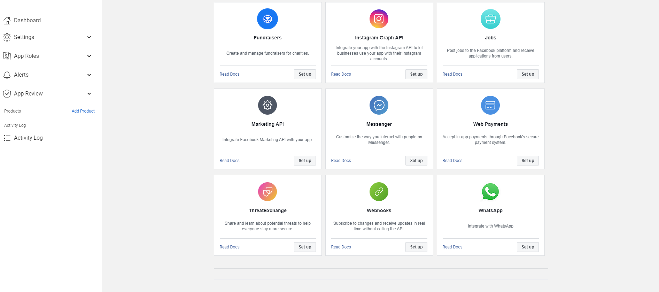Open Activity Log from the sidebar

28,138
